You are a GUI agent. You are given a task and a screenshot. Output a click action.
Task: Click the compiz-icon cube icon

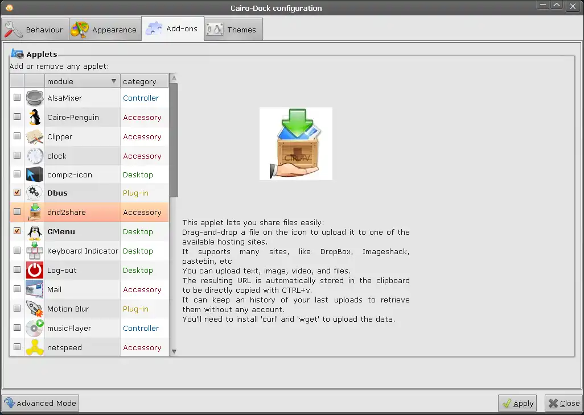click(35, 175)
